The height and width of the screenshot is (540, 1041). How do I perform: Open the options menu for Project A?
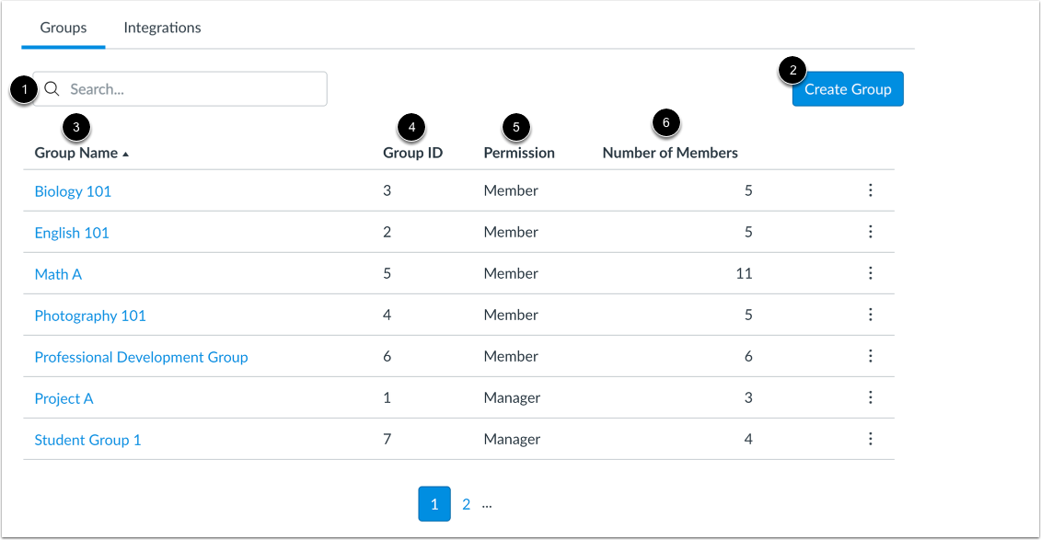(871, 397)
